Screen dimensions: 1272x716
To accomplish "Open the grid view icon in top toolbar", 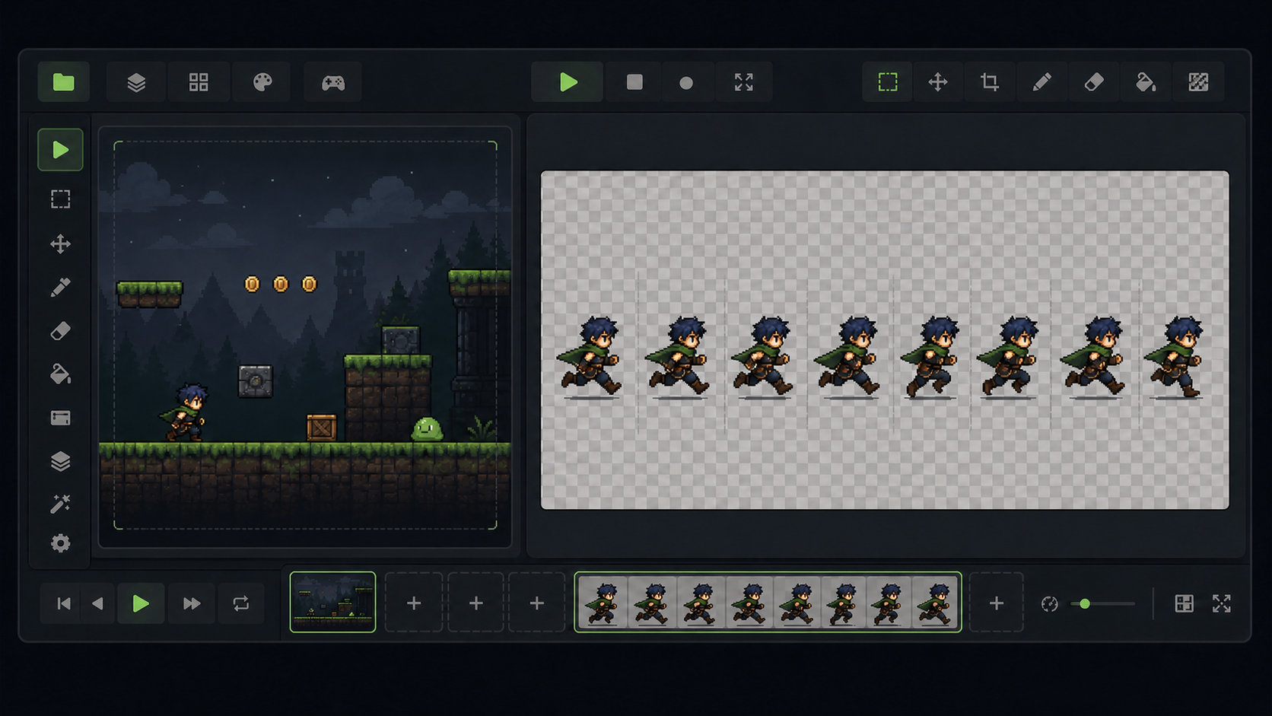I will tap(199, 82).
